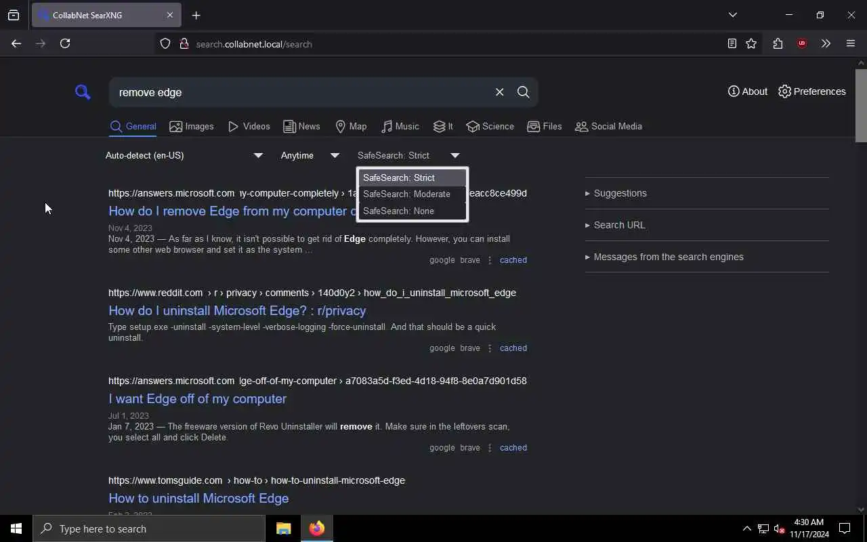Open 'How do I remove Edge' result

point(232,211)
